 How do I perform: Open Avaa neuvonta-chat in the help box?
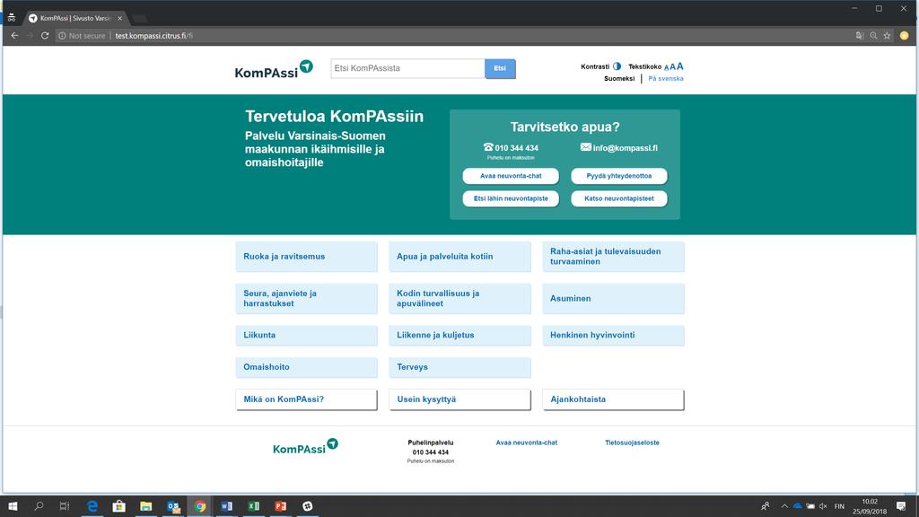point(511,176)
